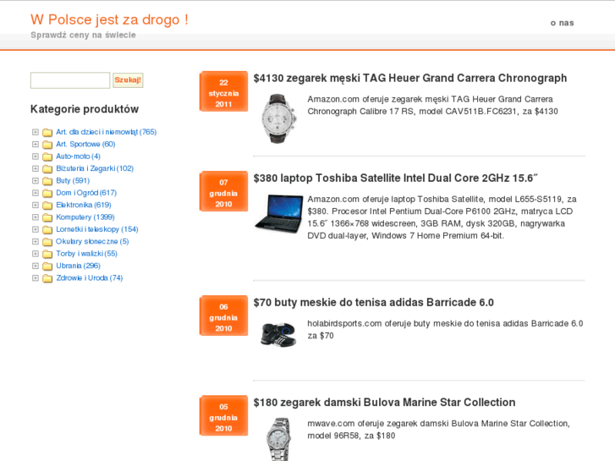Expand the Buty category node
615x461 pixels.
[36, 180]
